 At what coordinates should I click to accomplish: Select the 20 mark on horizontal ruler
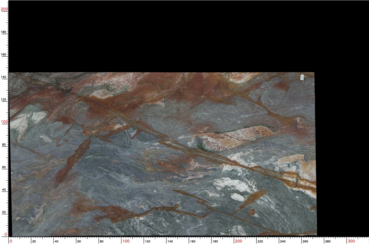(34, 242)
